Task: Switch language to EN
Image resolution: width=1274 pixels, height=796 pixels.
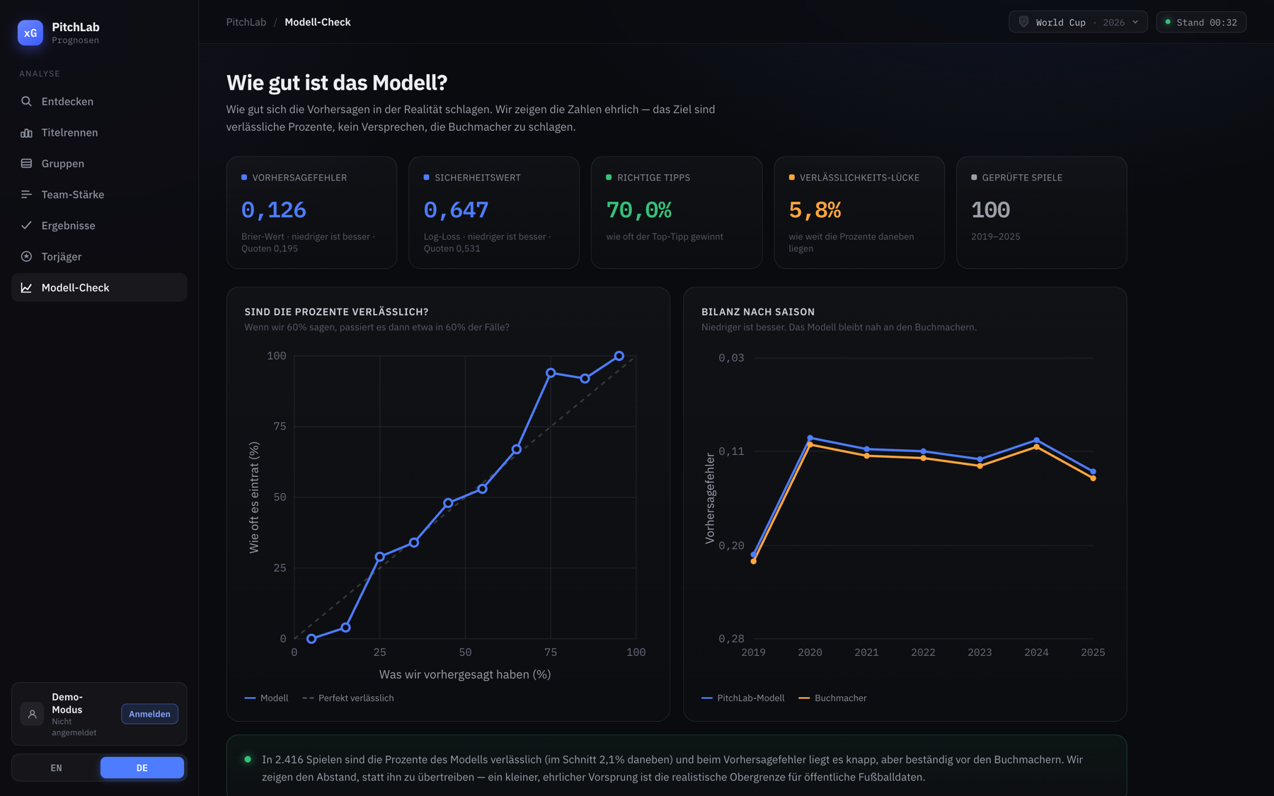Action: 56,768
